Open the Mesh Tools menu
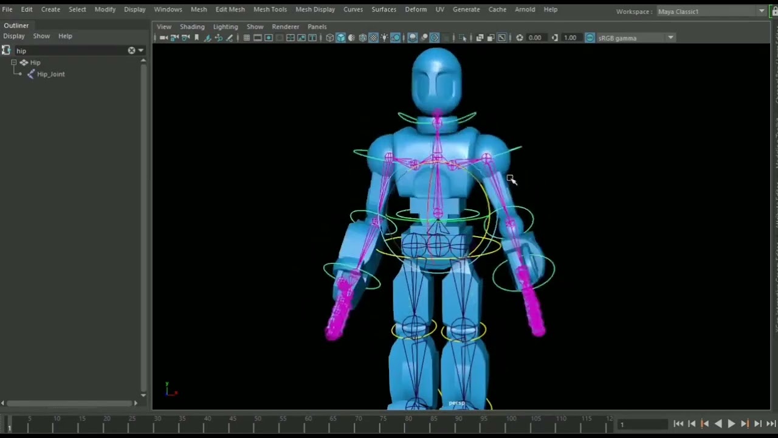The height and width of the screenshot is (438, 778). click(270, 9)
